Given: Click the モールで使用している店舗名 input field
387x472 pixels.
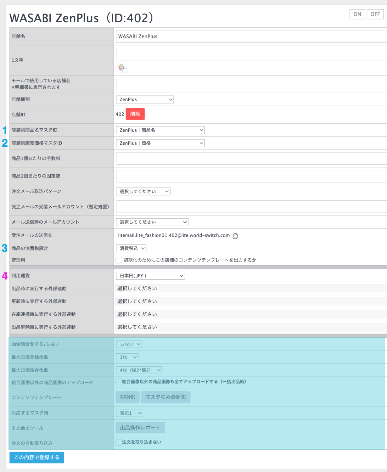Looking at the screenshot, I should coord(251,84).
